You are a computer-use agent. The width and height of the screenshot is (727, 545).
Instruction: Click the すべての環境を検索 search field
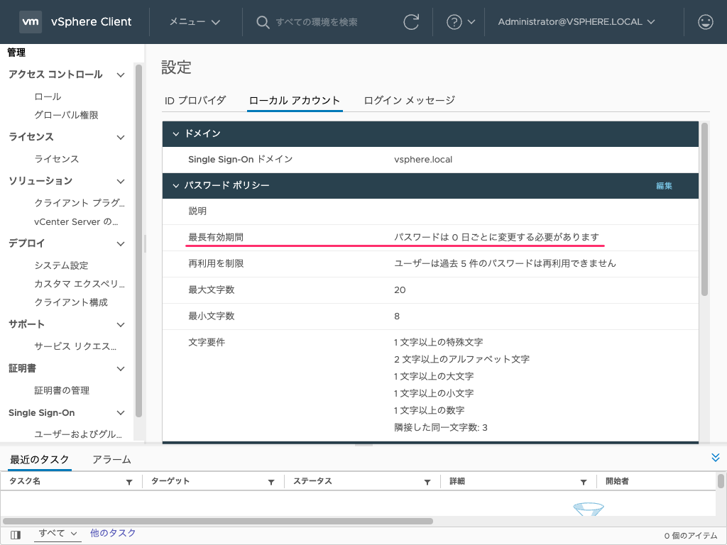[316, 22]
